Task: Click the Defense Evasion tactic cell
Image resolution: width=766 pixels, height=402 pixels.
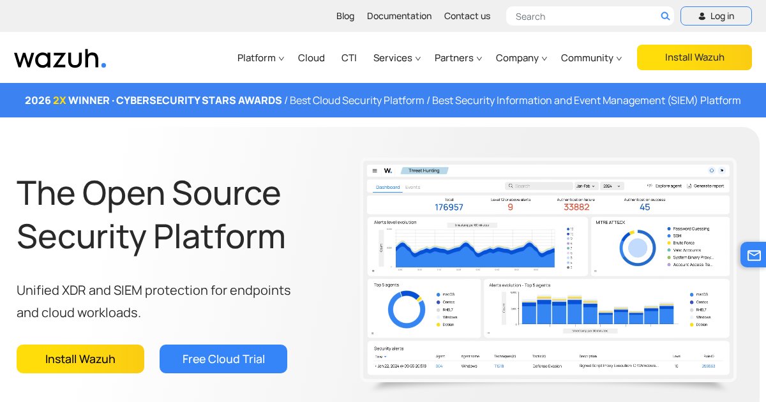Action: 546,366
